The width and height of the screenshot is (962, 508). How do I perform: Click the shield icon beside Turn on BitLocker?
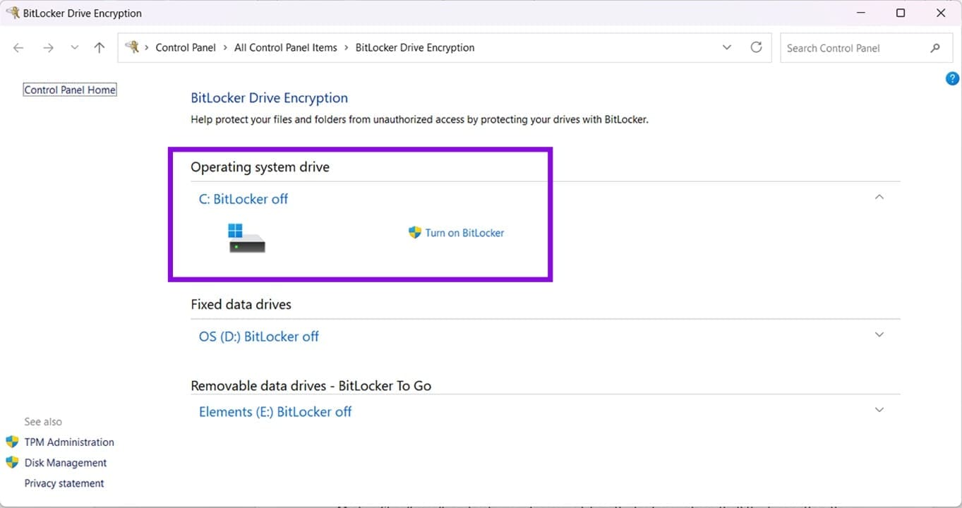click(415, 232)
